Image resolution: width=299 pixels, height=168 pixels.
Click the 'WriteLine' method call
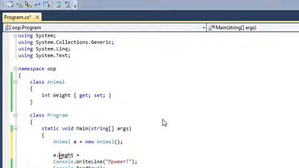[x=89, y=161]
